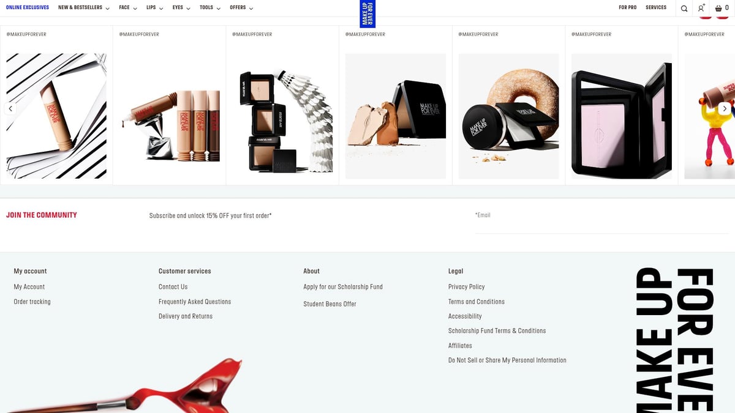The image size is (735, 413).
Task: Click Apply for our Scholarship Fund
Action: tap(344, 286)
